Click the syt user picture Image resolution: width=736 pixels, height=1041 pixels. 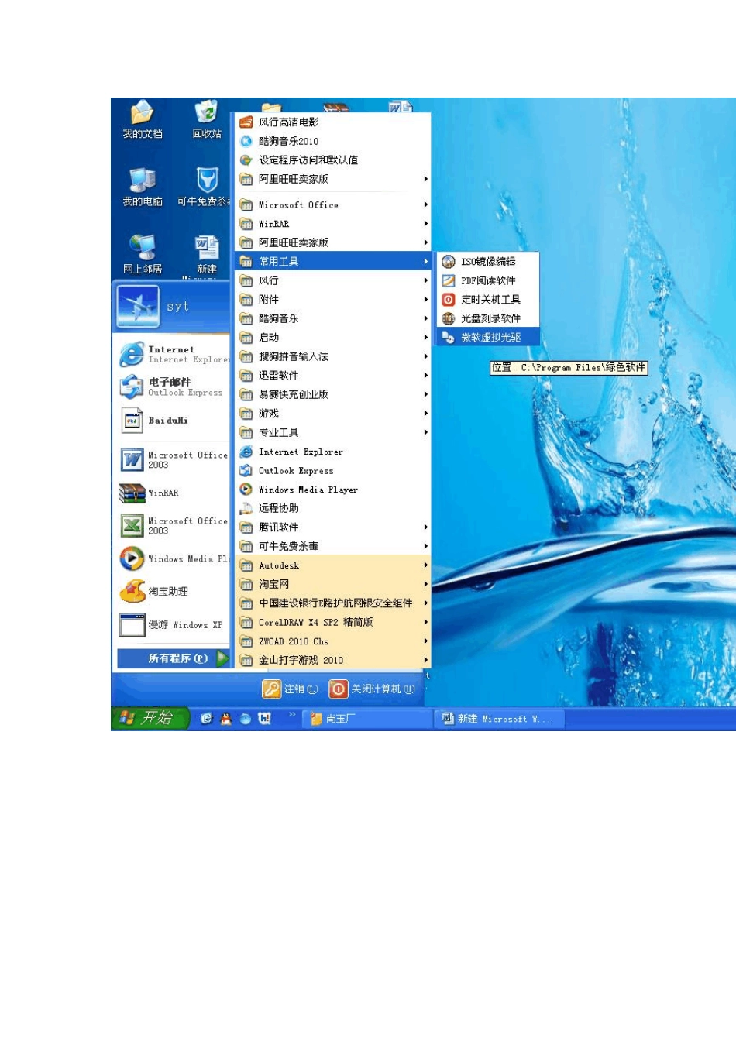click(x=139, y=306)
